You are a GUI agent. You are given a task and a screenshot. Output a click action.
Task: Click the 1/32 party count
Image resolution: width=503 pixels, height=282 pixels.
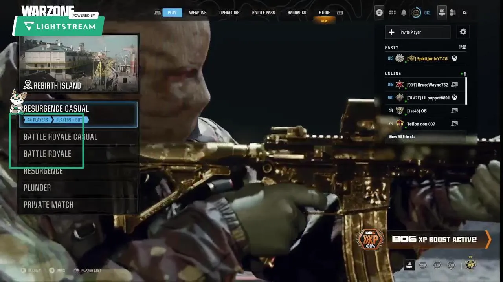(463, 47)
